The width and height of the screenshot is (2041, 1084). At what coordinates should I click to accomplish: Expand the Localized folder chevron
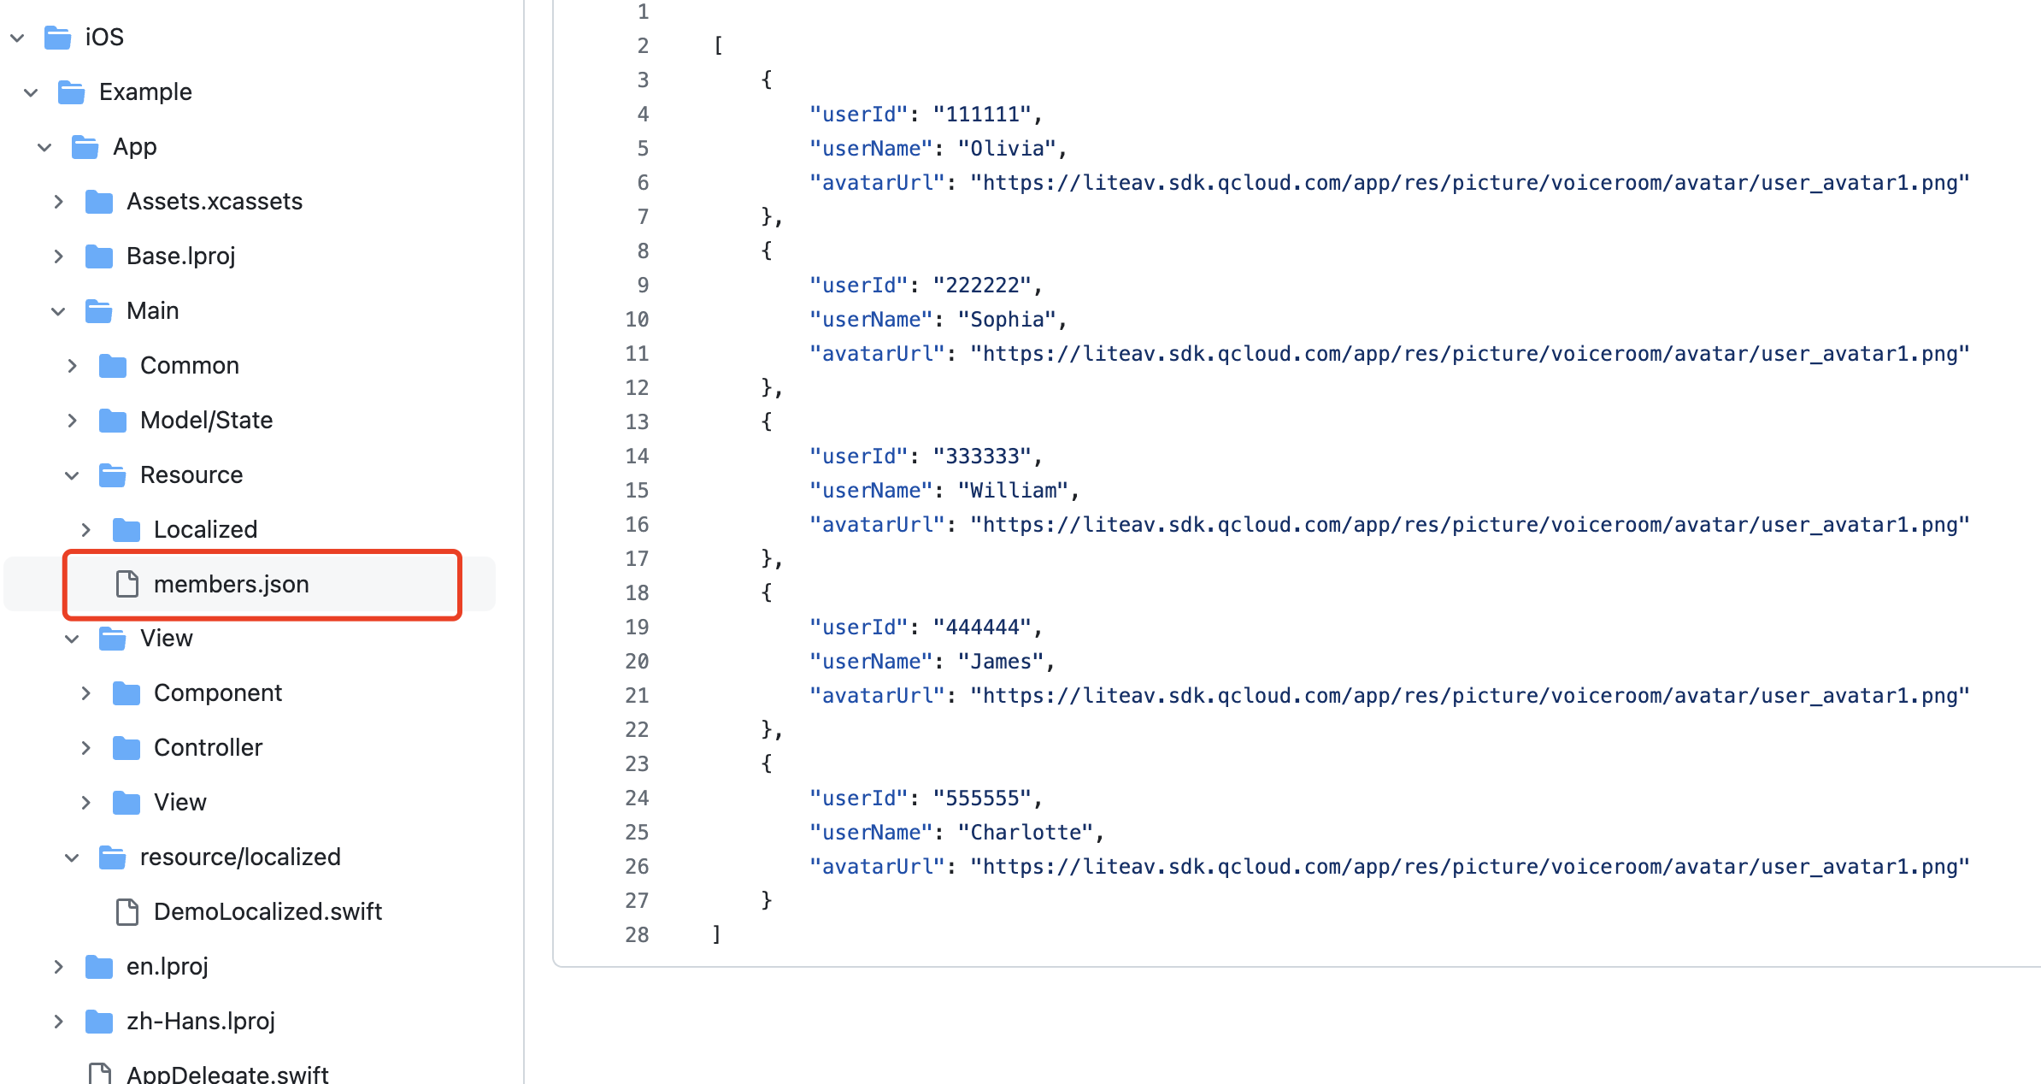(85, 530)
